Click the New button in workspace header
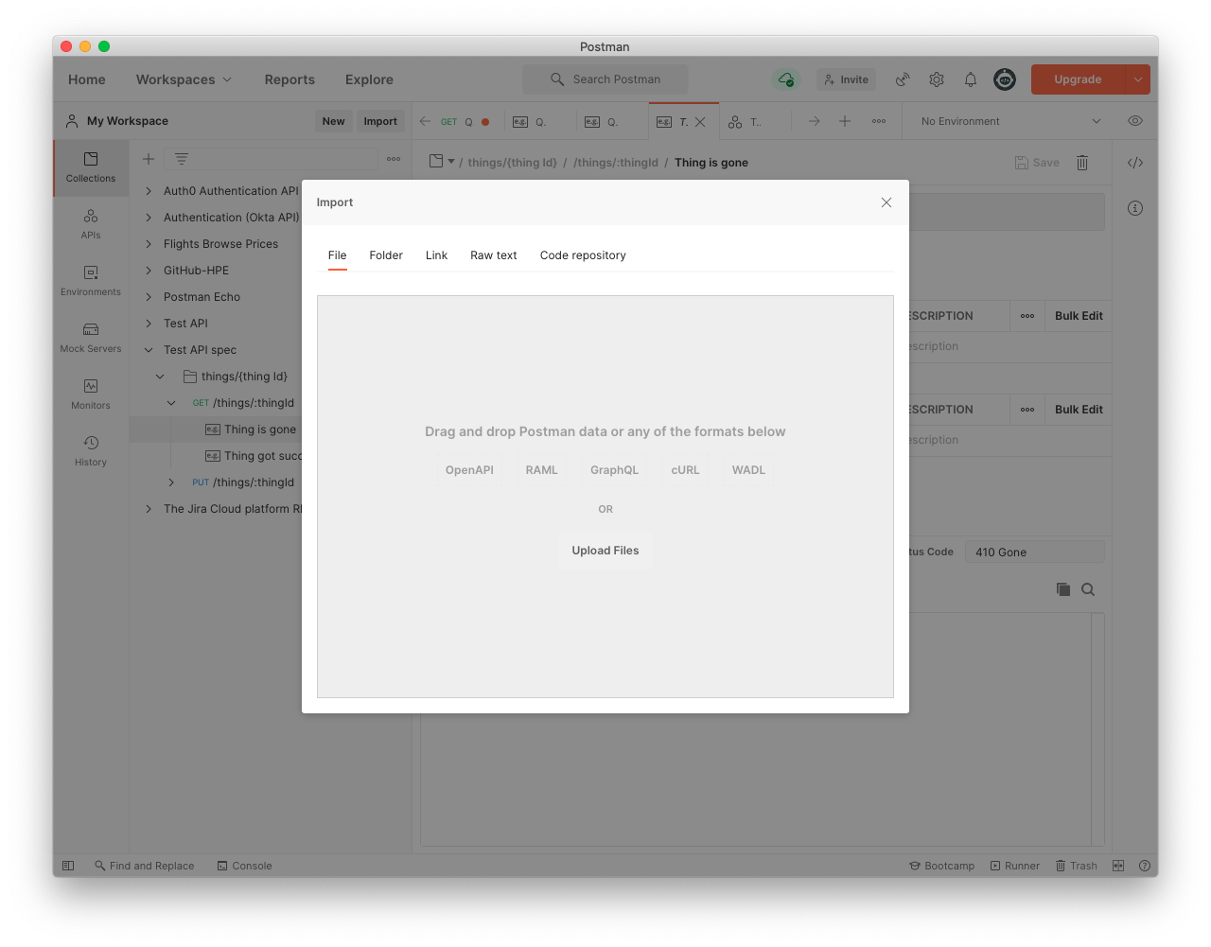Screen dimensions: 1211x947 333,121
